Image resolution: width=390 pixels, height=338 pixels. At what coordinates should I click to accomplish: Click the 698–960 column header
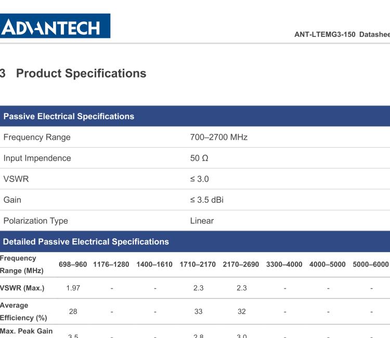[x=73, y=264]
